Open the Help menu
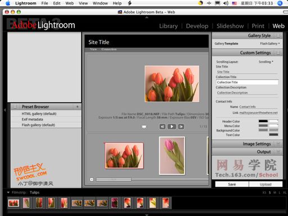Screen dimensions: 288x216 [117, 3]
